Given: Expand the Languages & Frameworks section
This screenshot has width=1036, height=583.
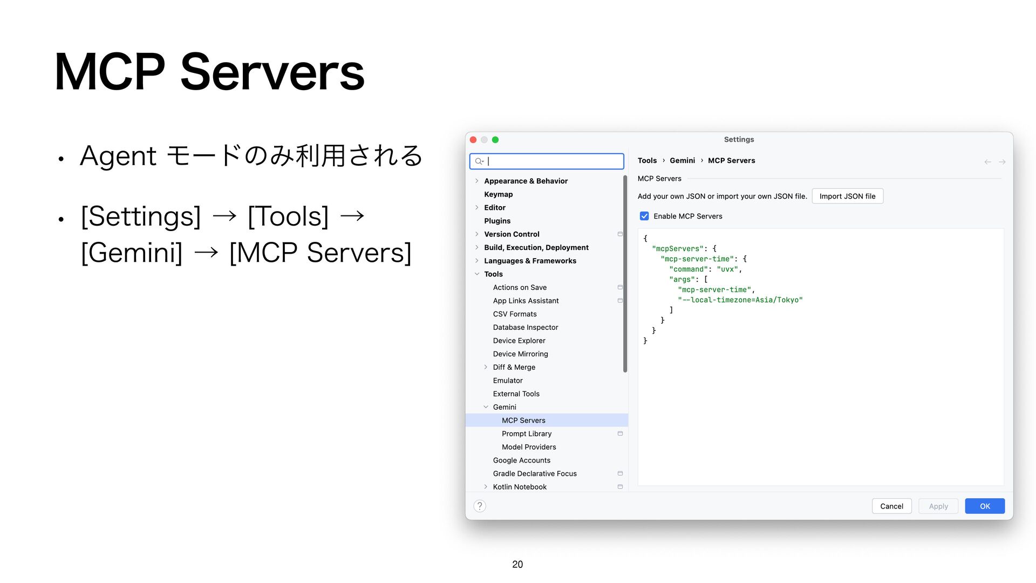Looking at the screenshot, I should click(x=477, y=261).
